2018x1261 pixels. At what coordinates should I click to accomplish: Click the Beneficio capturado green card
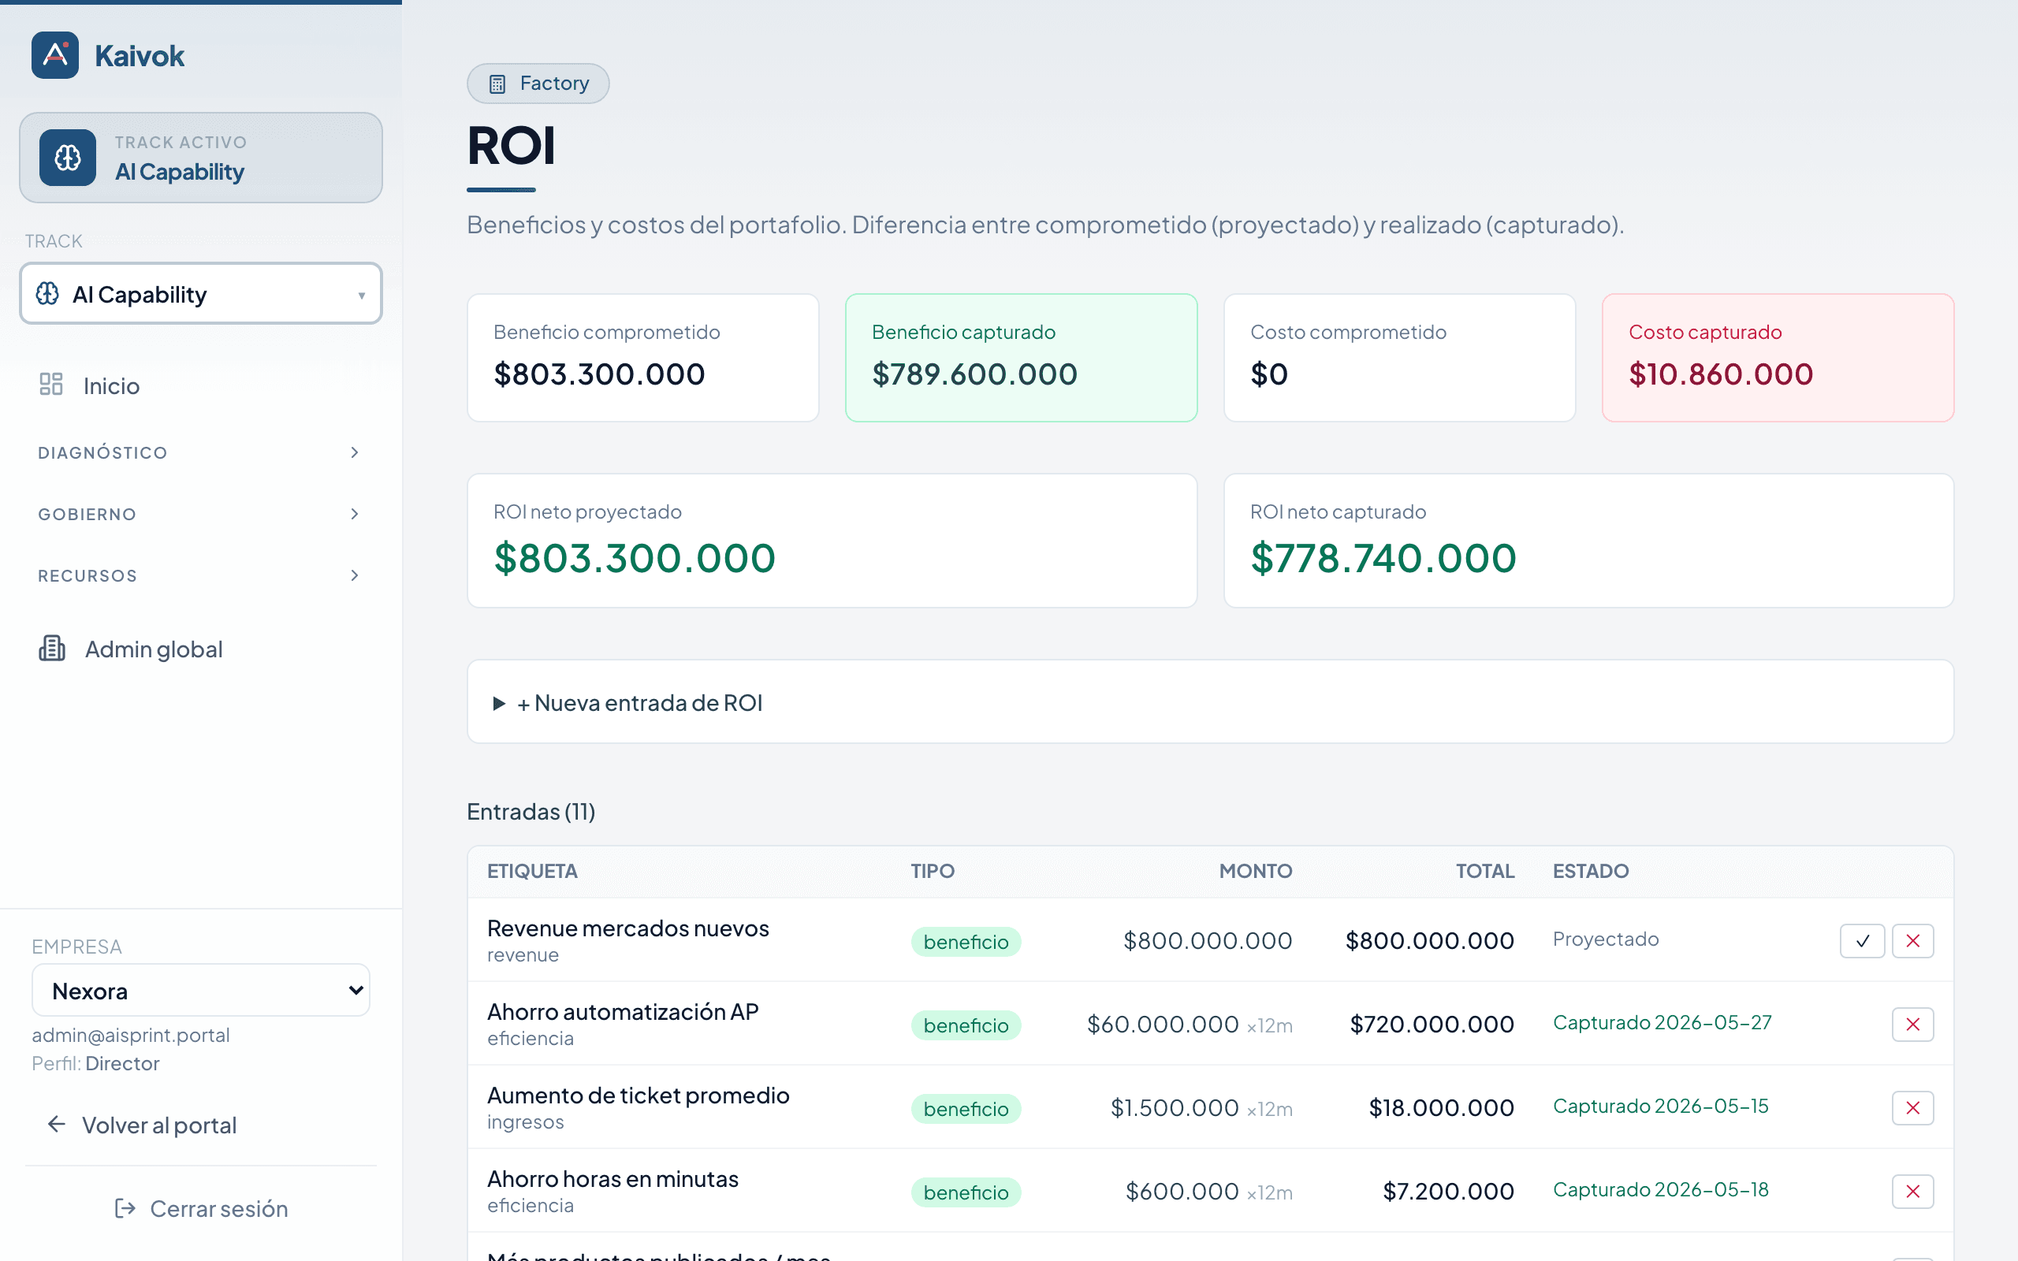click(1021, 358)
